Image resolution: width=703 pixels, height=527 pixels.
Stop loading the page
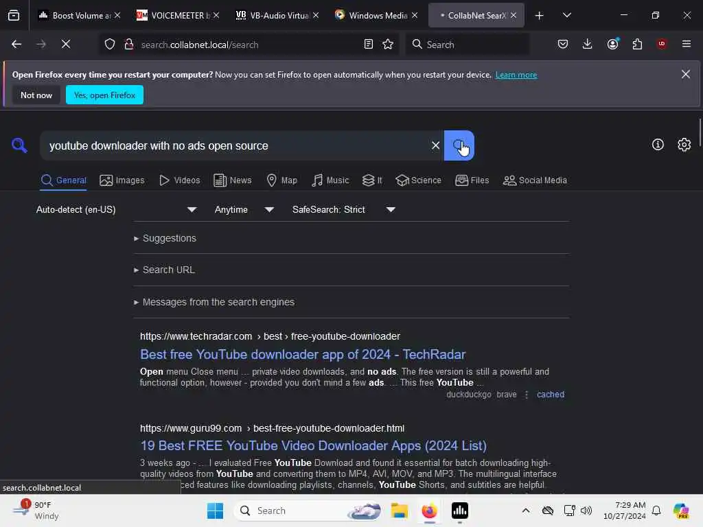point(65,44)
